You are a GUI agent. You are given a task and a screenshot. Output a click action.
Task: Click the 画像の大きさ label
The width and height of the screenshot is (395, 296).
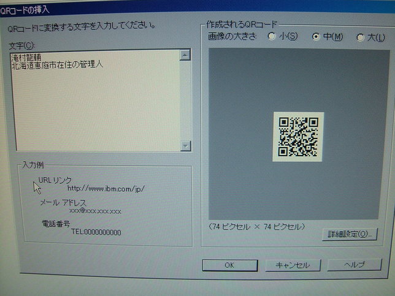point(232,37)
